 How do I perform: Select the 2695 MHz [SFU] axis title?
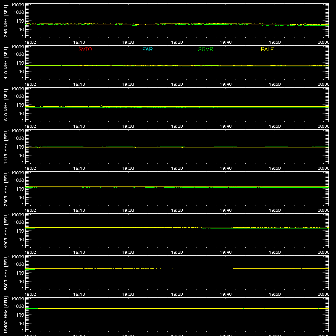6,189
